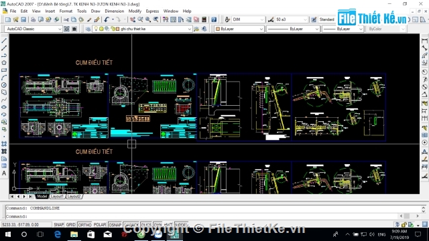
Task: Toggle GRID display in status bar
Action: [x=70, y=225]
